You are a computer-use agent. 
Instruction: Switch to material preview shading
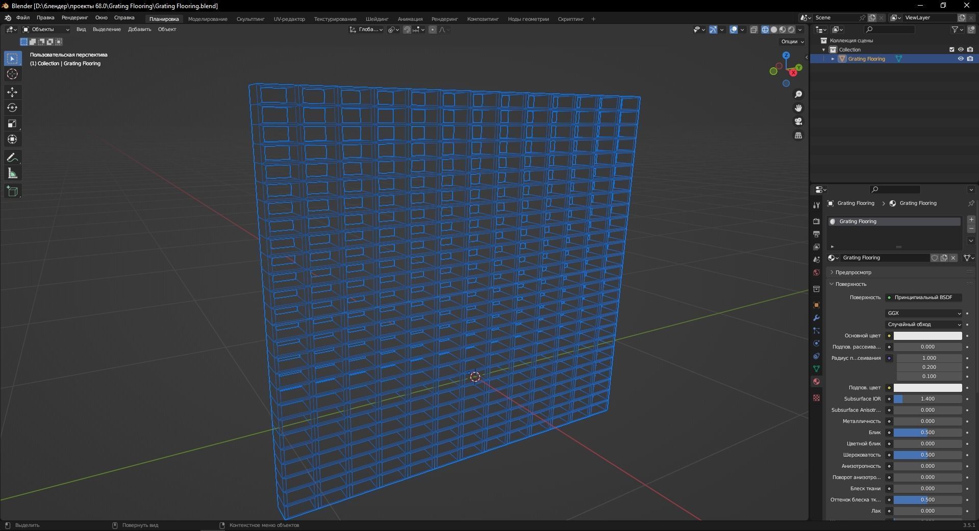[x=783, y=30]
